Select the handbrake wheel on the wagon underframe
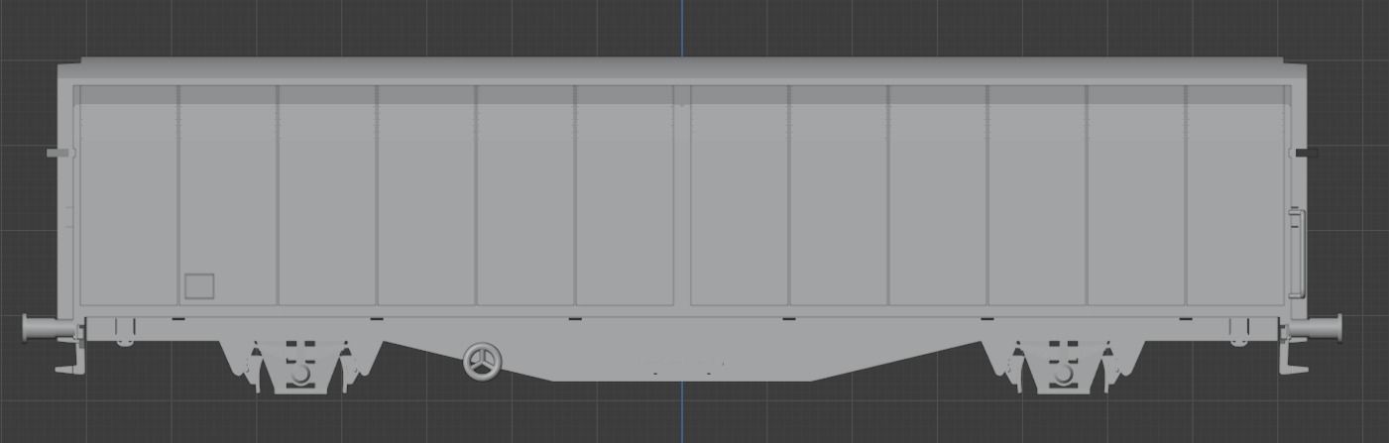 pos(483,361)
